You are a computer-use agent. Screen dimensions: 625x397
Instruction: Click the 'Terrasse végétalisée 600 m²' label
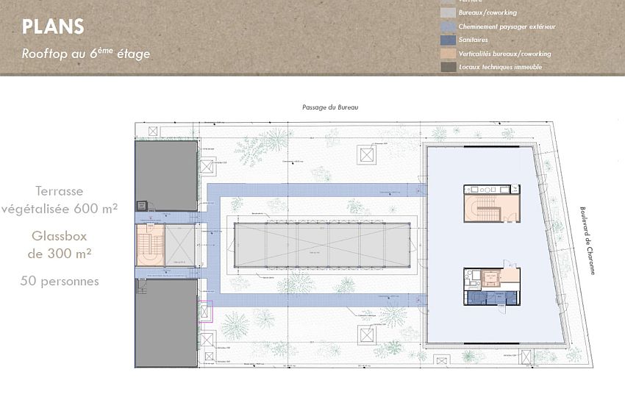click(x=60, y=199)
